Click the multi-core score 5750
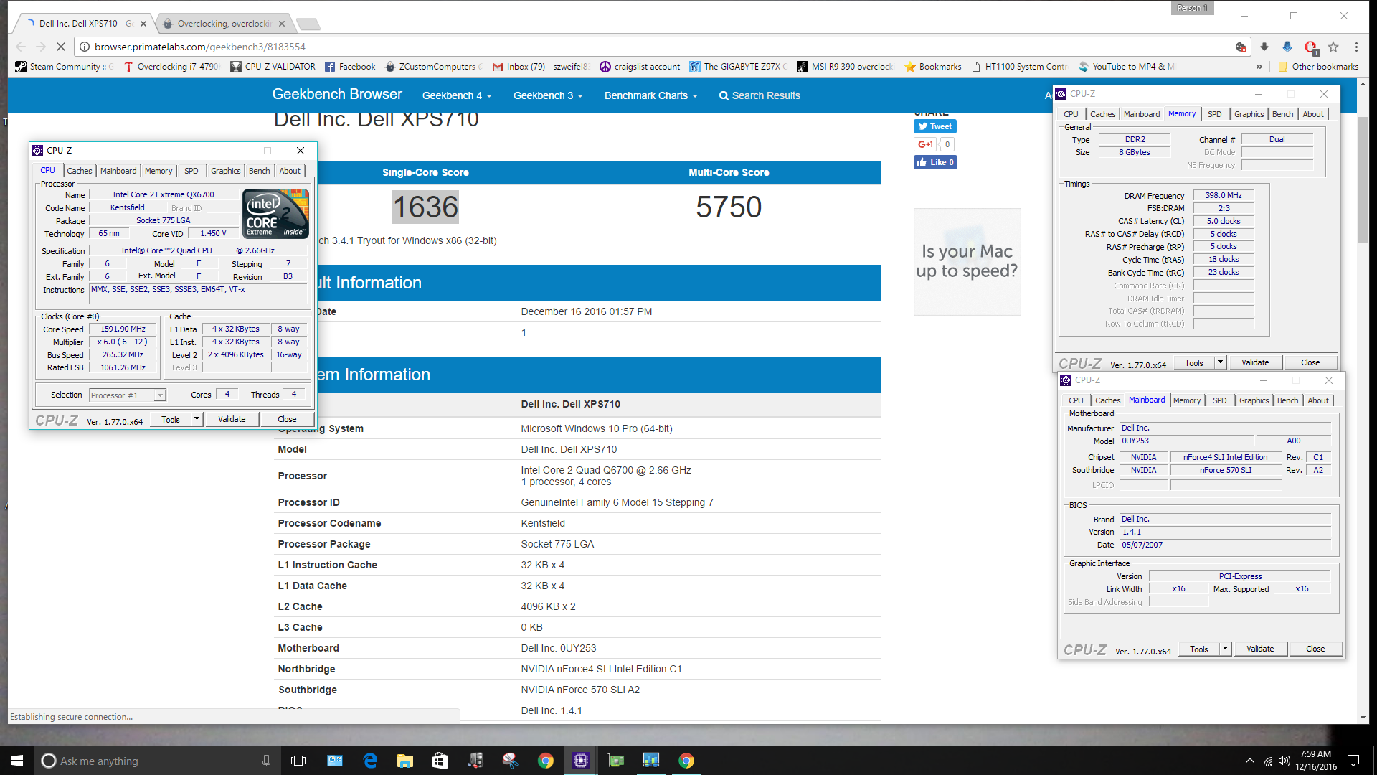The width and height of the screenshot is (1377, 775). [x=729, y=207]
